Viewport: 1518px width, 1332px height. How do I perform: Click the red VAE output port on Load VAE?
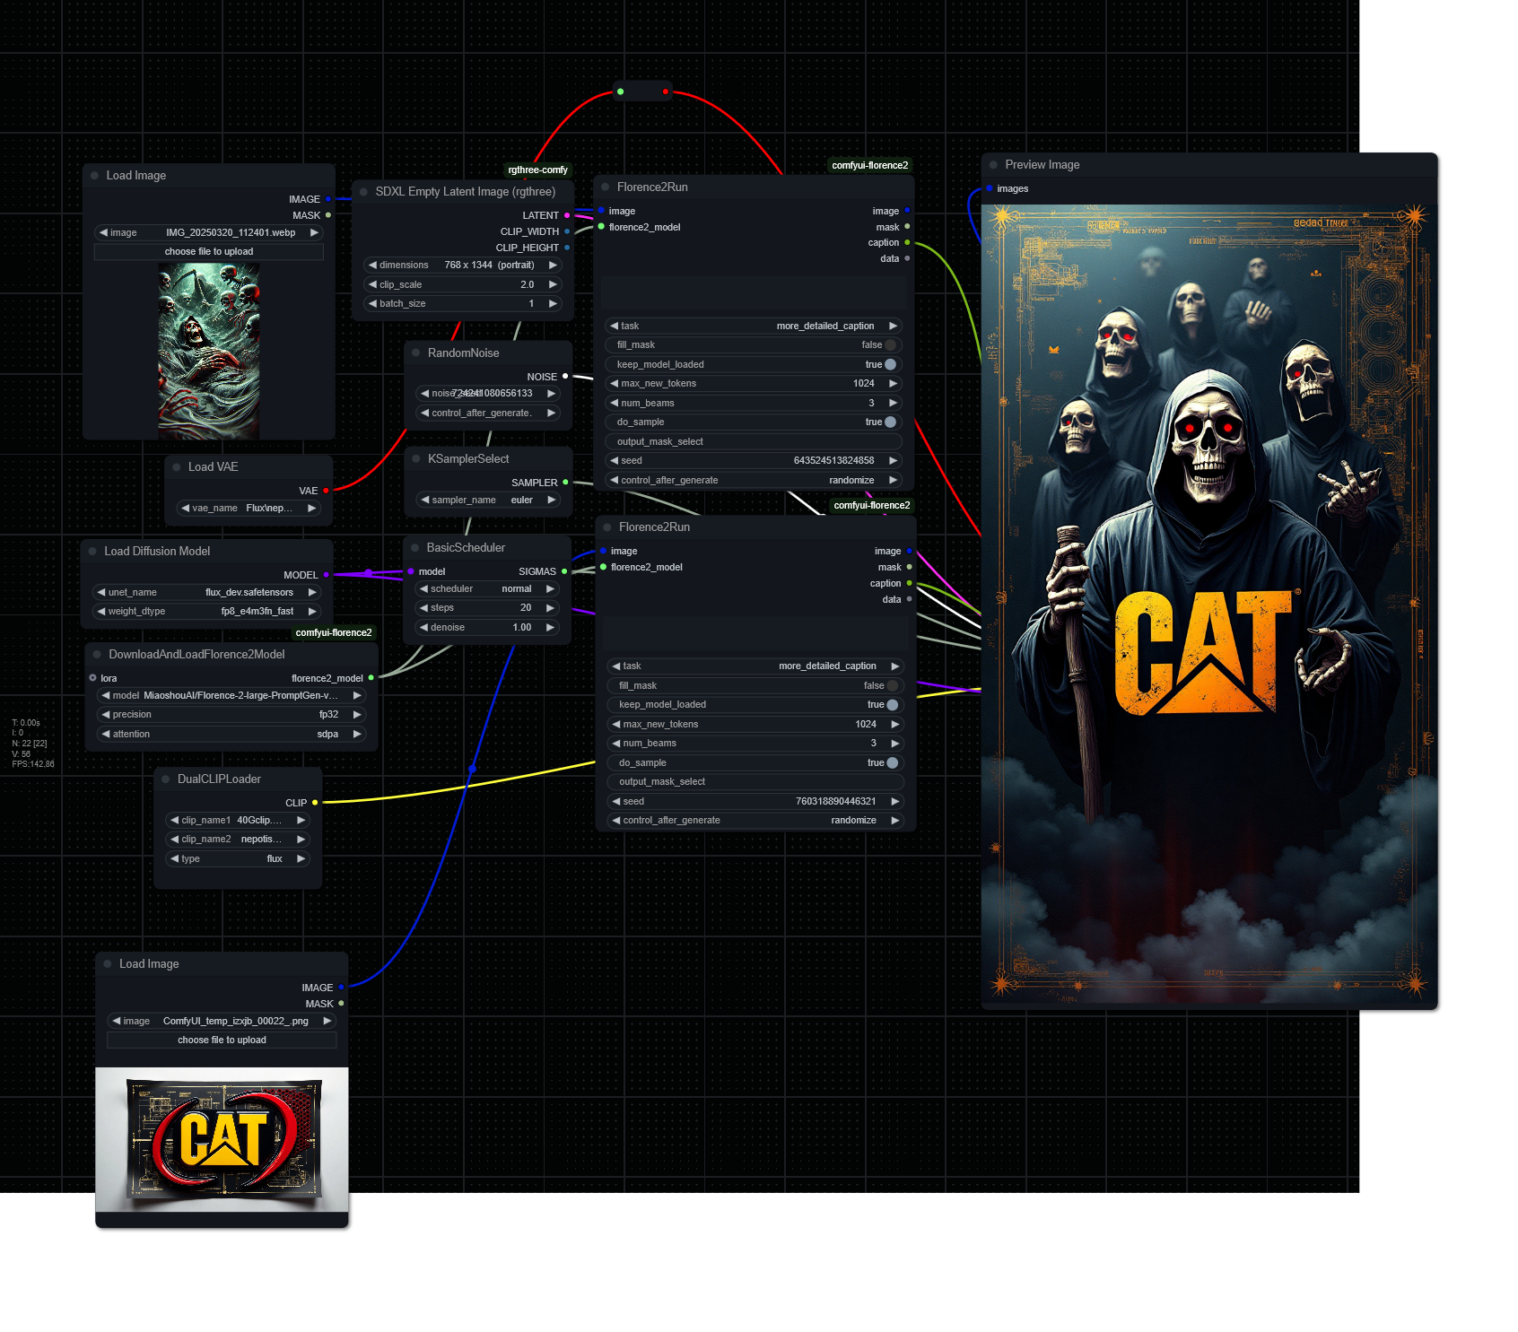tap(326, 491)
